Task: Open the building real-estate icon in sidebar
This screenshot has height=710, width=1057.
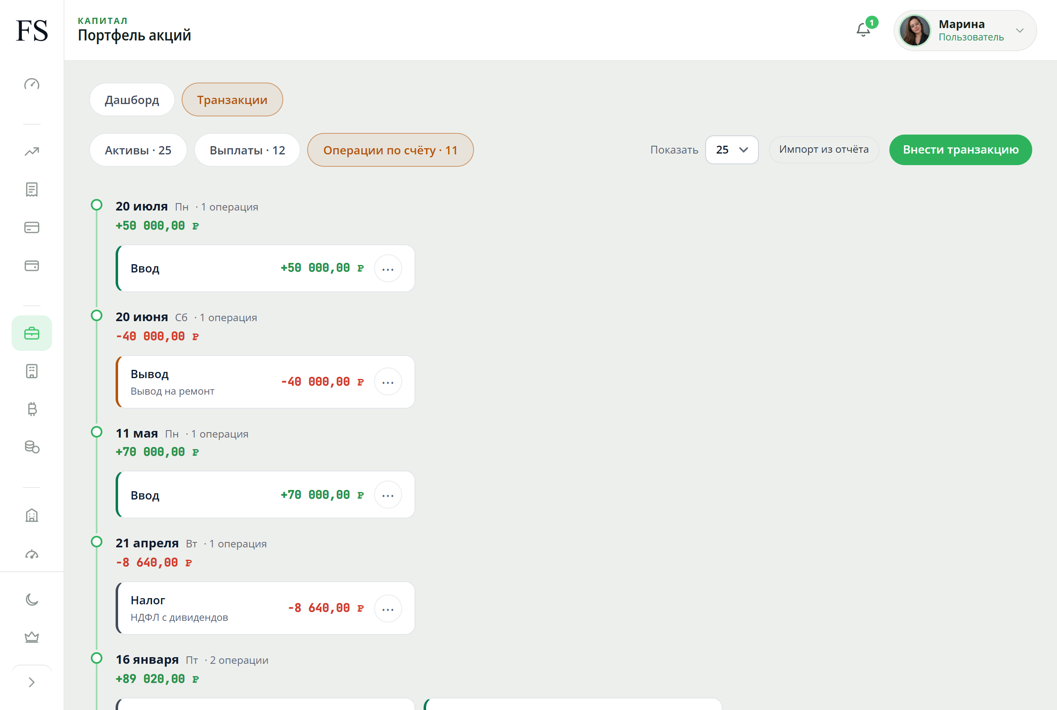Action: [x=32, y=515]
